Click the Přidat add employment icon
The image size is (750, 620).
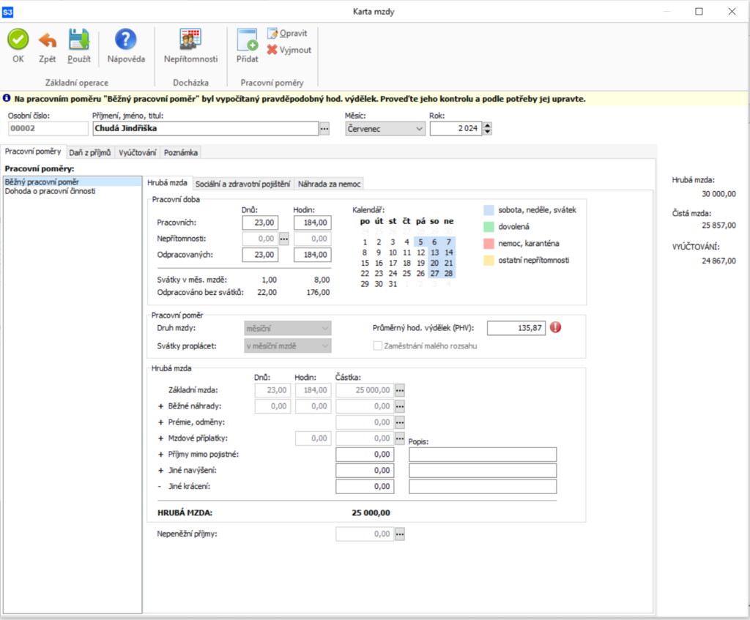pos(248,40)
